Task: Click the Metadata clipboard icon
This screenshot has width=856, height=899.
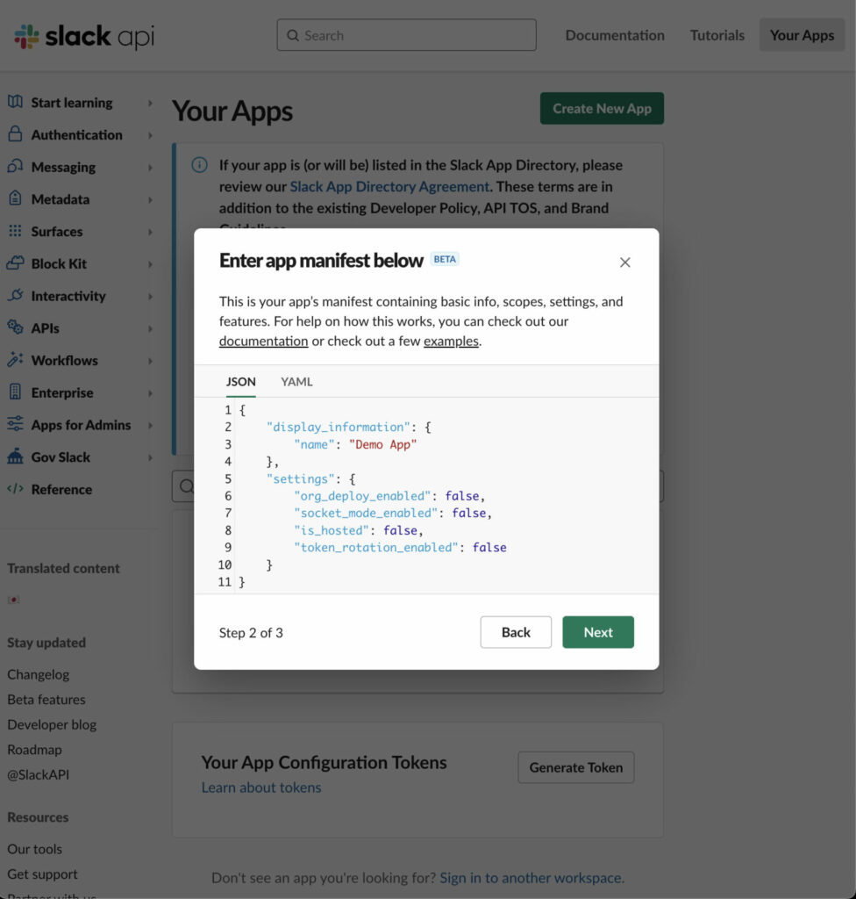Action: (x=16, y=198)
